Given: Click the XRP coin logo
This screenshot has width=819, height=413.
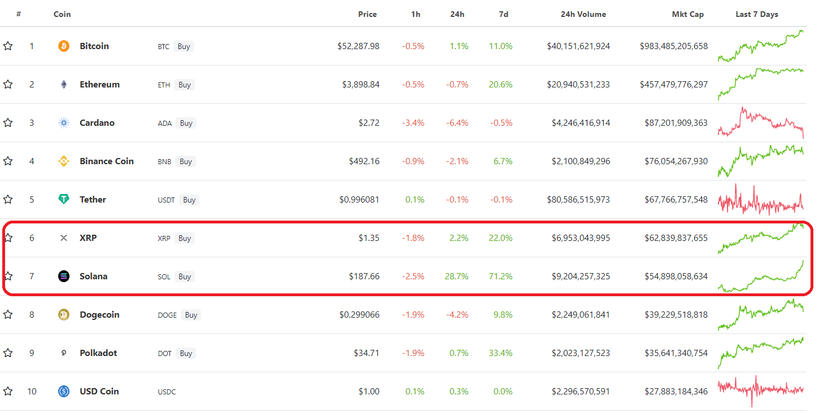Looking at the screenshot, I should point(64,238).
